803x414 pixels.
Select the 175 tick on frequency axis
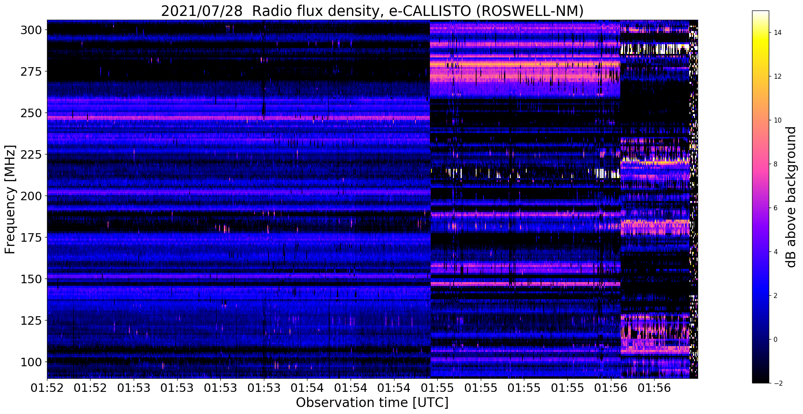pos(31,237)
